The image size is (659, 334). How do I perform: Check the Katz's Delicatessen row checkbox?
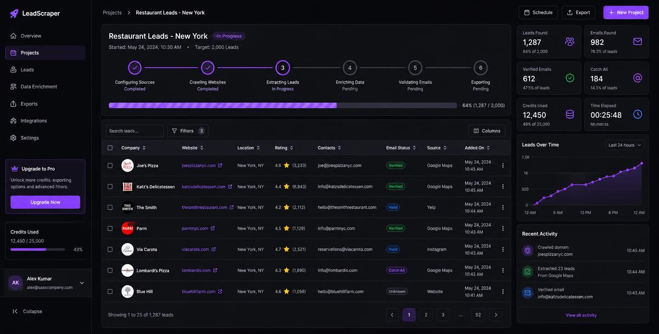[x=110, y=187]
